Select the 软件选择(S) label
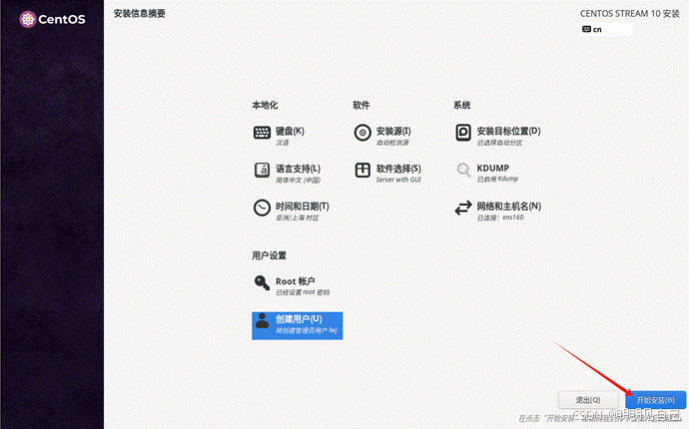This screenshot has height=429, width=689. coord(398,169)
